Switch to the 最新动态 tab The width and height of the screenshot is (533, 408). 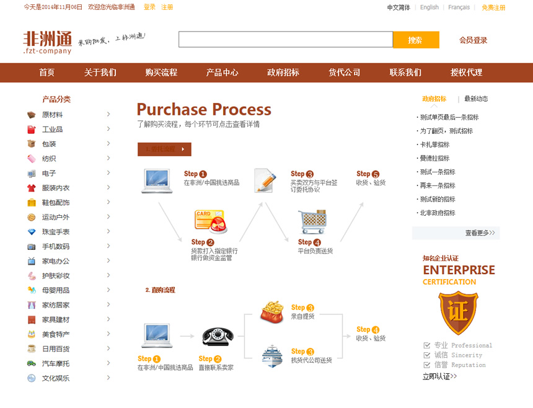pos(476,99)
